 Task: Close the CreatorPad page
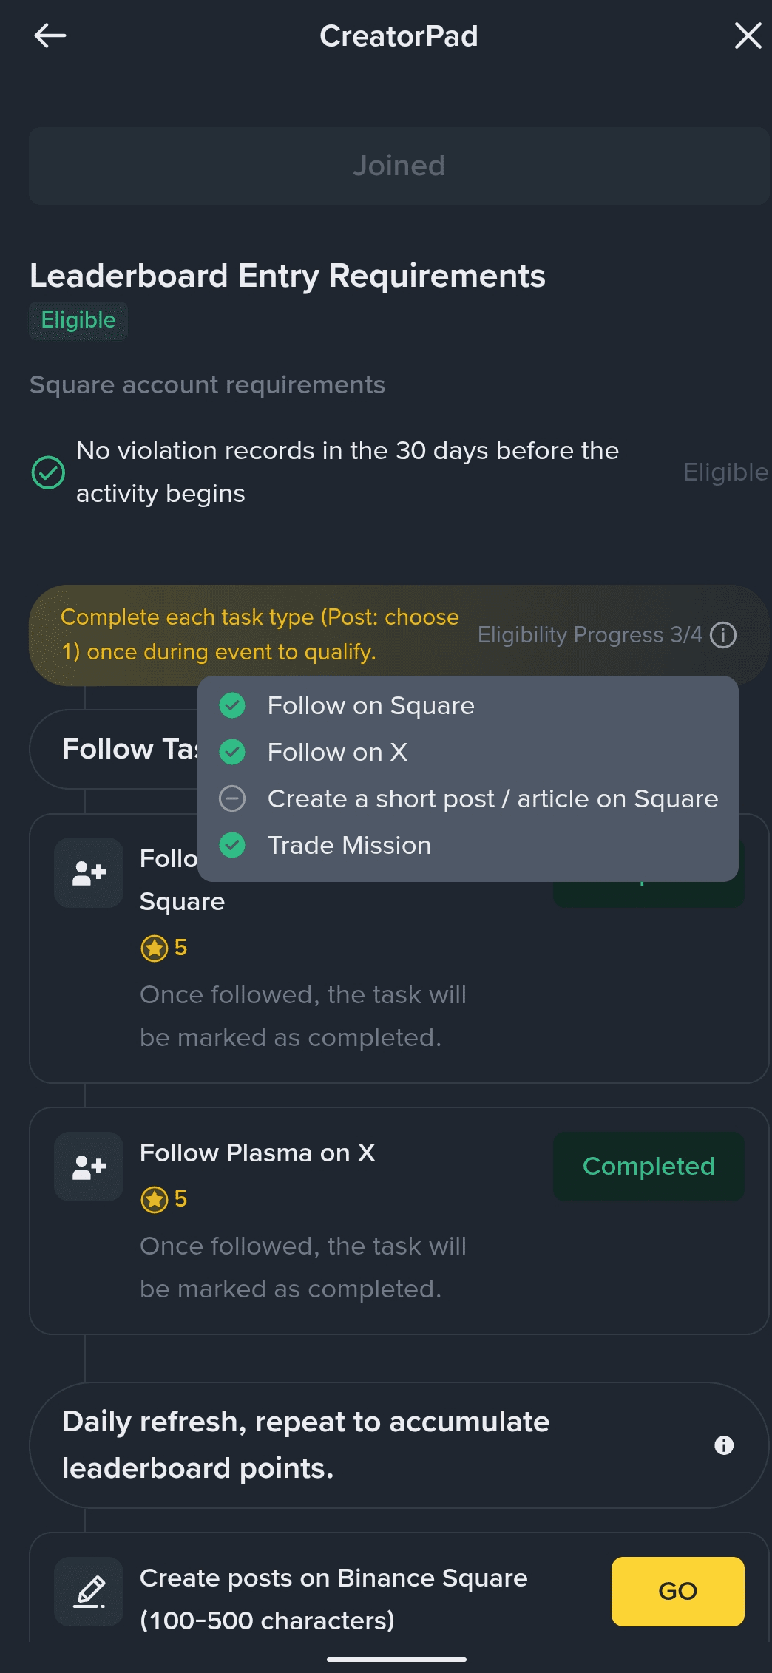click(748, 35)
